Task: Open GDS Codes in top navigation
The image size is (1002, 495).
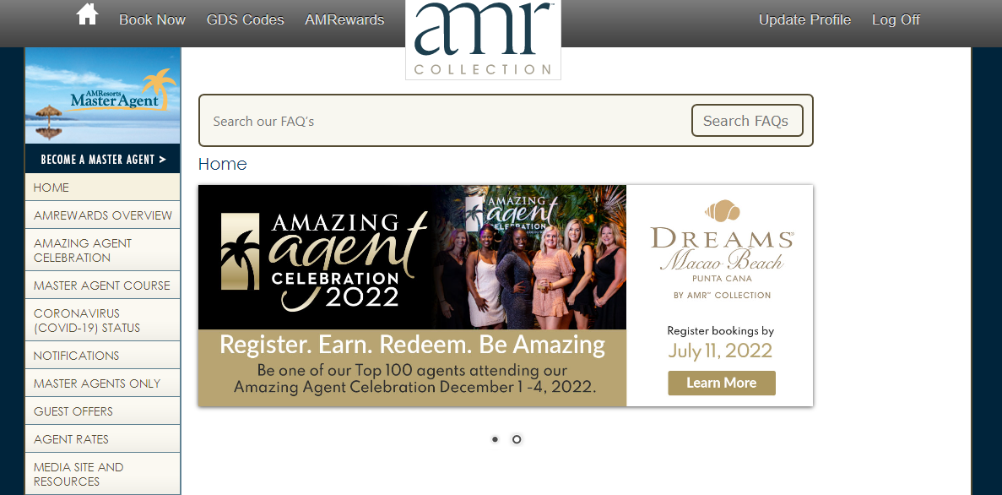Action: (x=246, y=19)
